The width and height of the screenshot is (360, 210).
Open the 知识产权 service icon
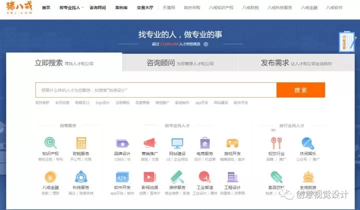tap(50, 143)
